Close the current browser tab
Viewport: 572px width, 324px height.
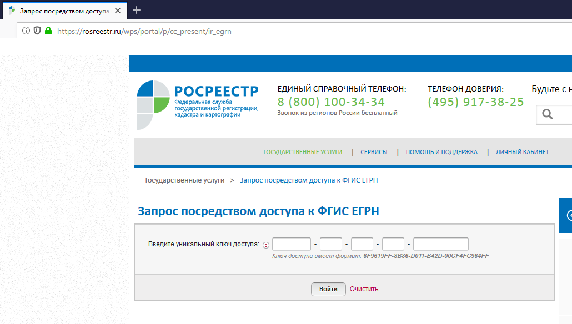click(118, 11)
